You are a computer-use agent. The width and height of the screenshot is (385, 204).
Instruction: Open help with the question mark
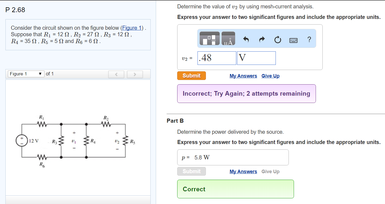[x=309, y=39]
